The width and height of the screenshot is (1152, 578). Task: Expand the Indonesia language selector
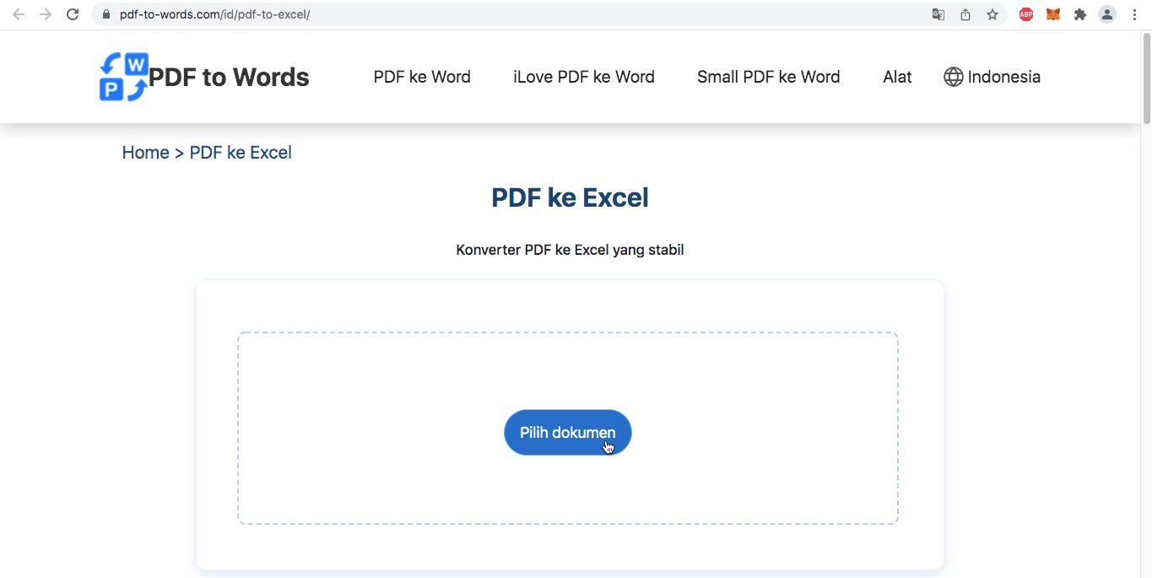point(992,77)
